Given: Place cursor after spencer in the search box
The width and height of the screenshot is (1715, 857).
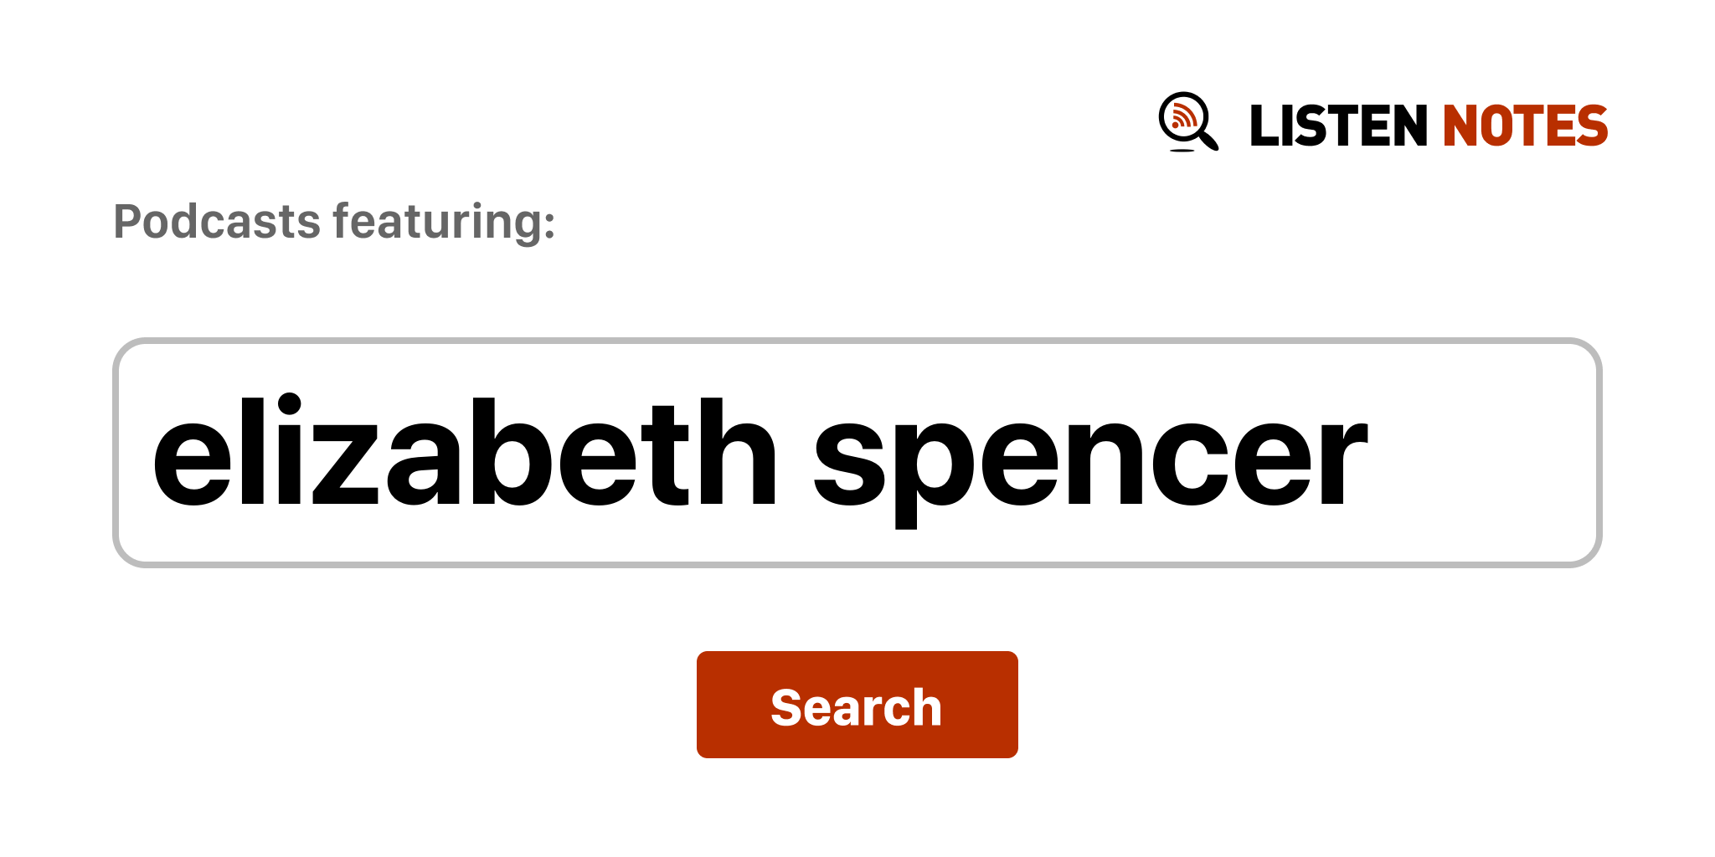Looking at the screenshot, I should click(x=1372, y=453).
